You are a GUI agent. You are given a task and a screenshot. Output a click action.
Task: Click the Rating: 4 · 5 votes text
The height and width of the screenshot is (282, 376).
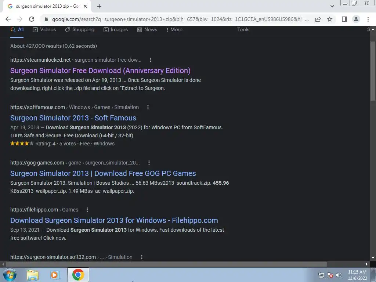pyautogui.click(x=55, y=144)
